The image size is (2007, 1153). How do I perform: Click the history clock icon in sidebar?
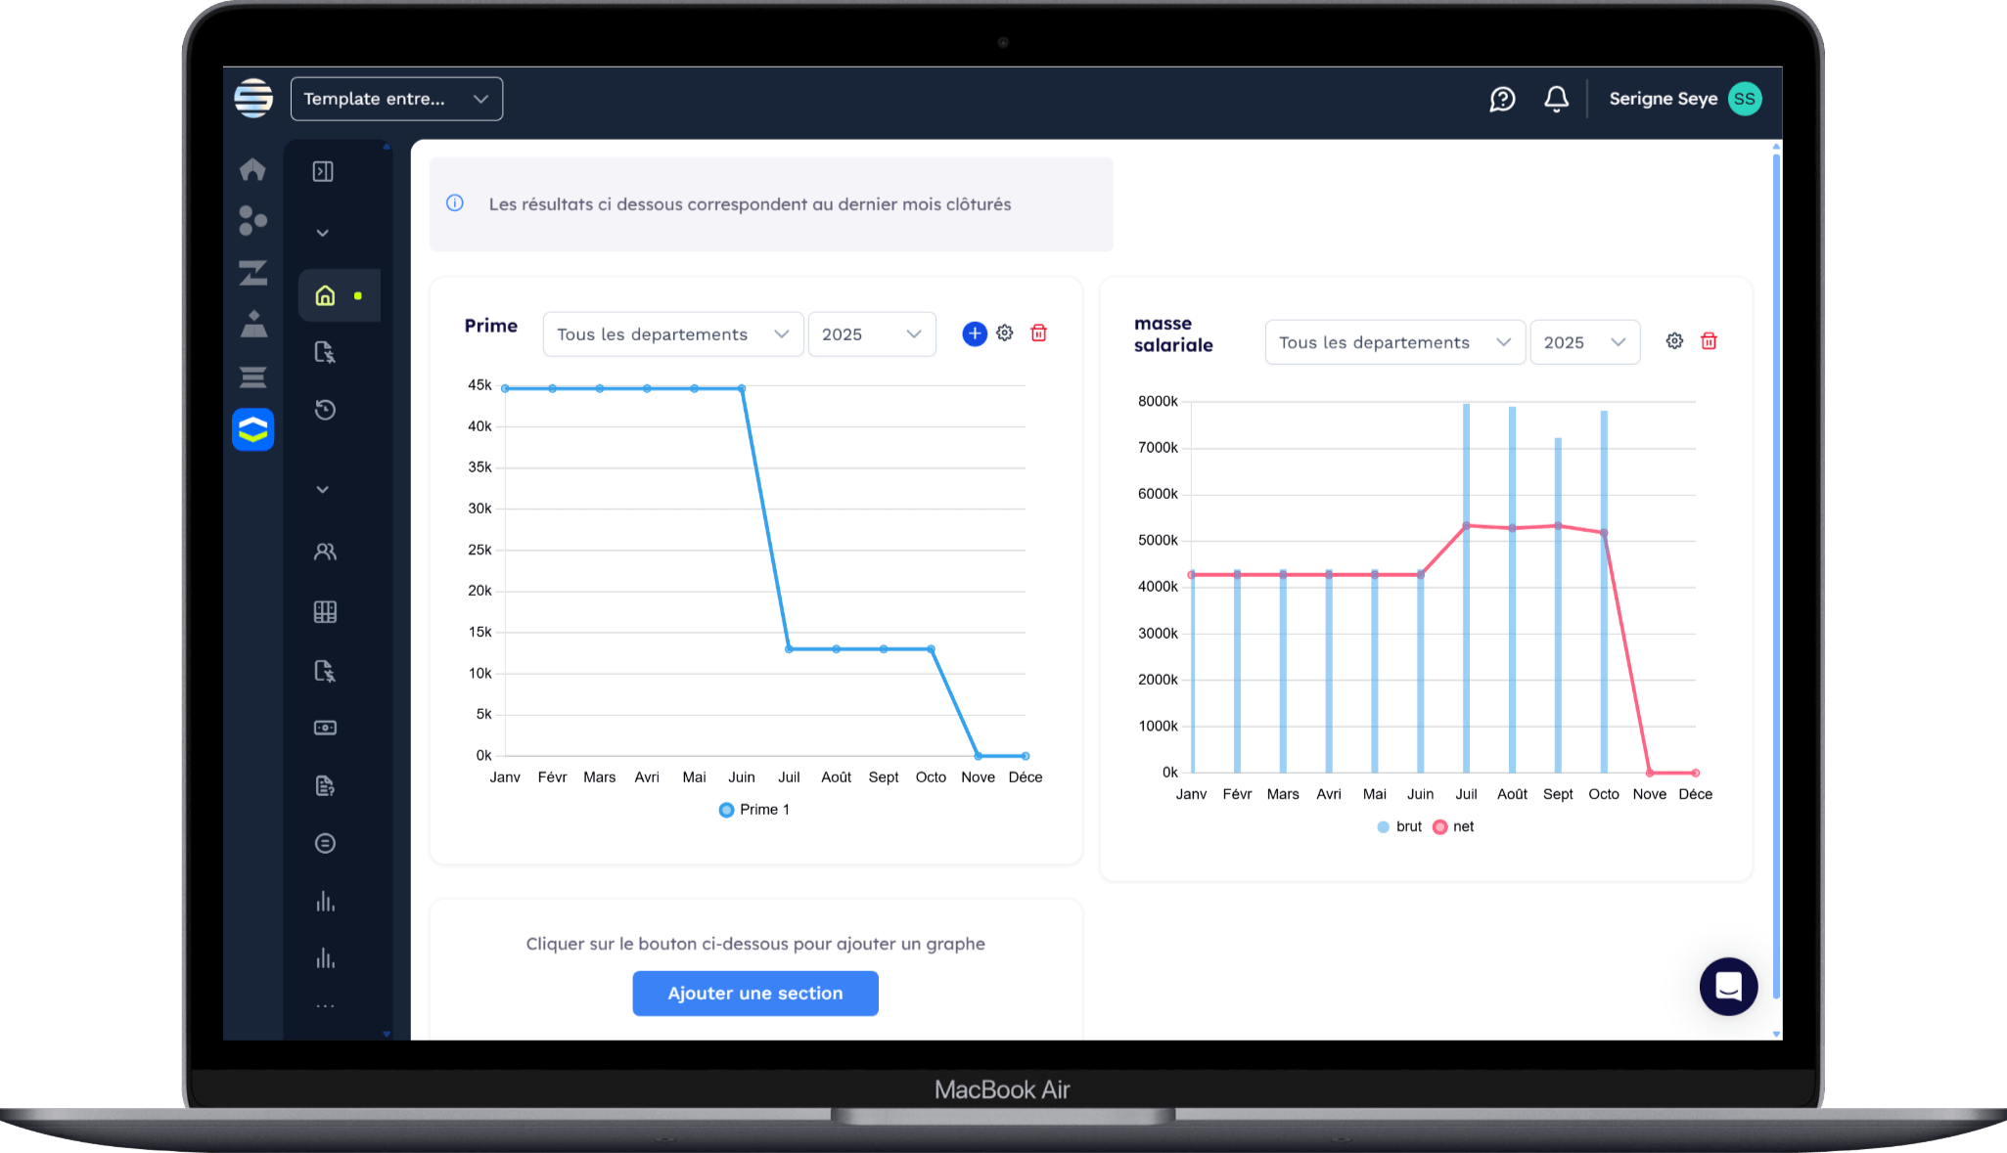(x=325, y=410)
